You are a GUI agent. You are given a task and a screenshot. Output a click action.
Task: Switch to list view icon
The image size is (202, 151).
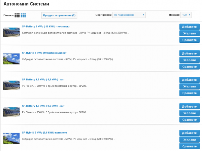click(x=17, y=15)
